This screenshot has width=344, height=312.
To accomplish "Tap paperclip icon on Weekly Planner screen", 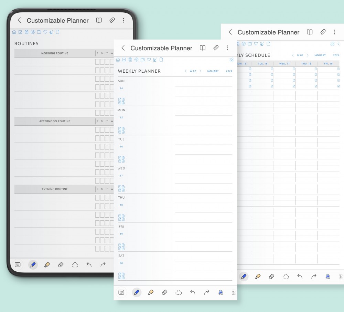I will click(216, 48).
